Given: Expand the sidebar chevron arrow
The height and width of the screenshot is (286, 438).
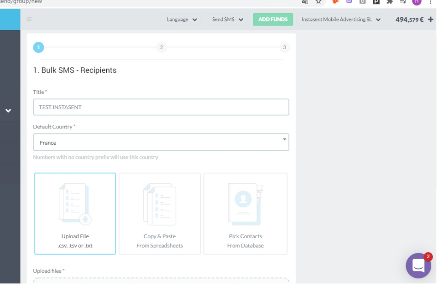Looking at the screenshot, I should (x=8, y=111).
